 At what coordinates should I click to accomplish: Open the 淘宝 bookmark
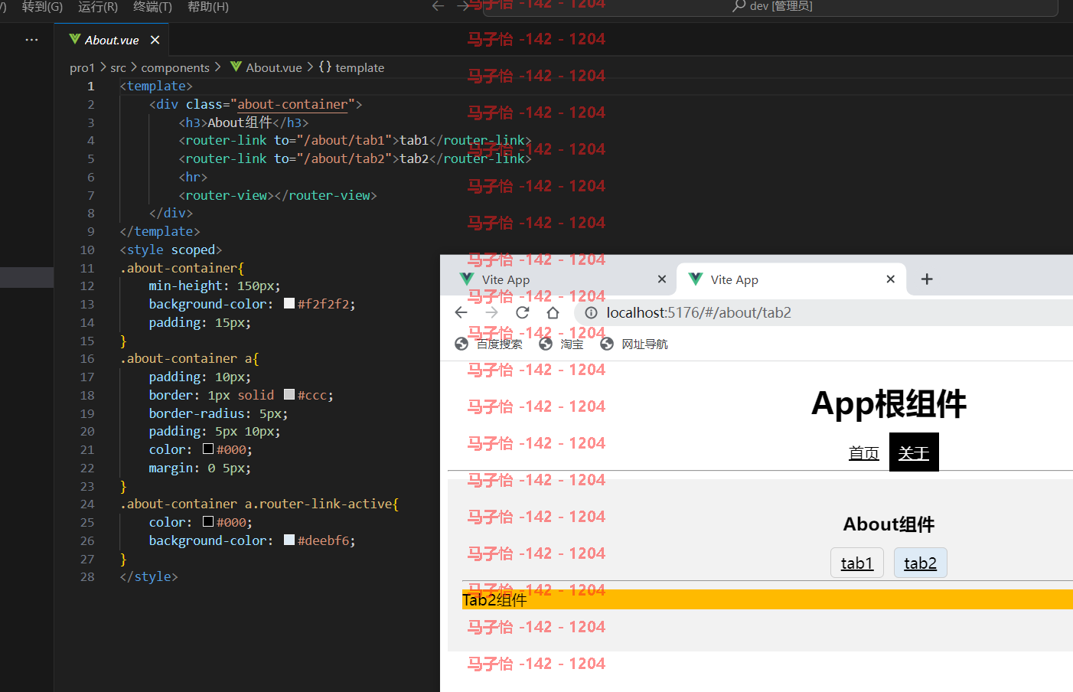click(561, 344)
